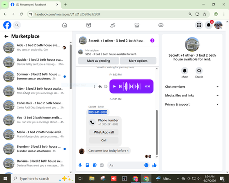
Task: Open the Davida conversation
Action: [x=35, y=62]
